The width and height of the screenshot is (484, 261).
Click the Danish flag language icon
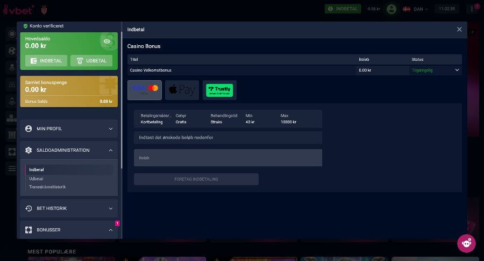point(407,9)
